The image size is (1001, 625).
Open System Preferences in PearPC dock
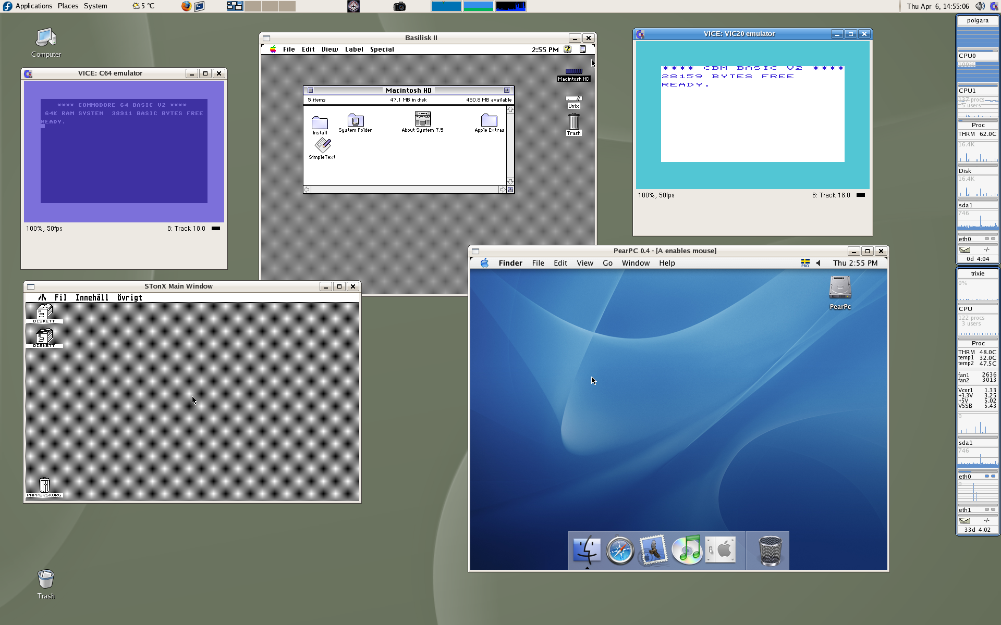720,549
